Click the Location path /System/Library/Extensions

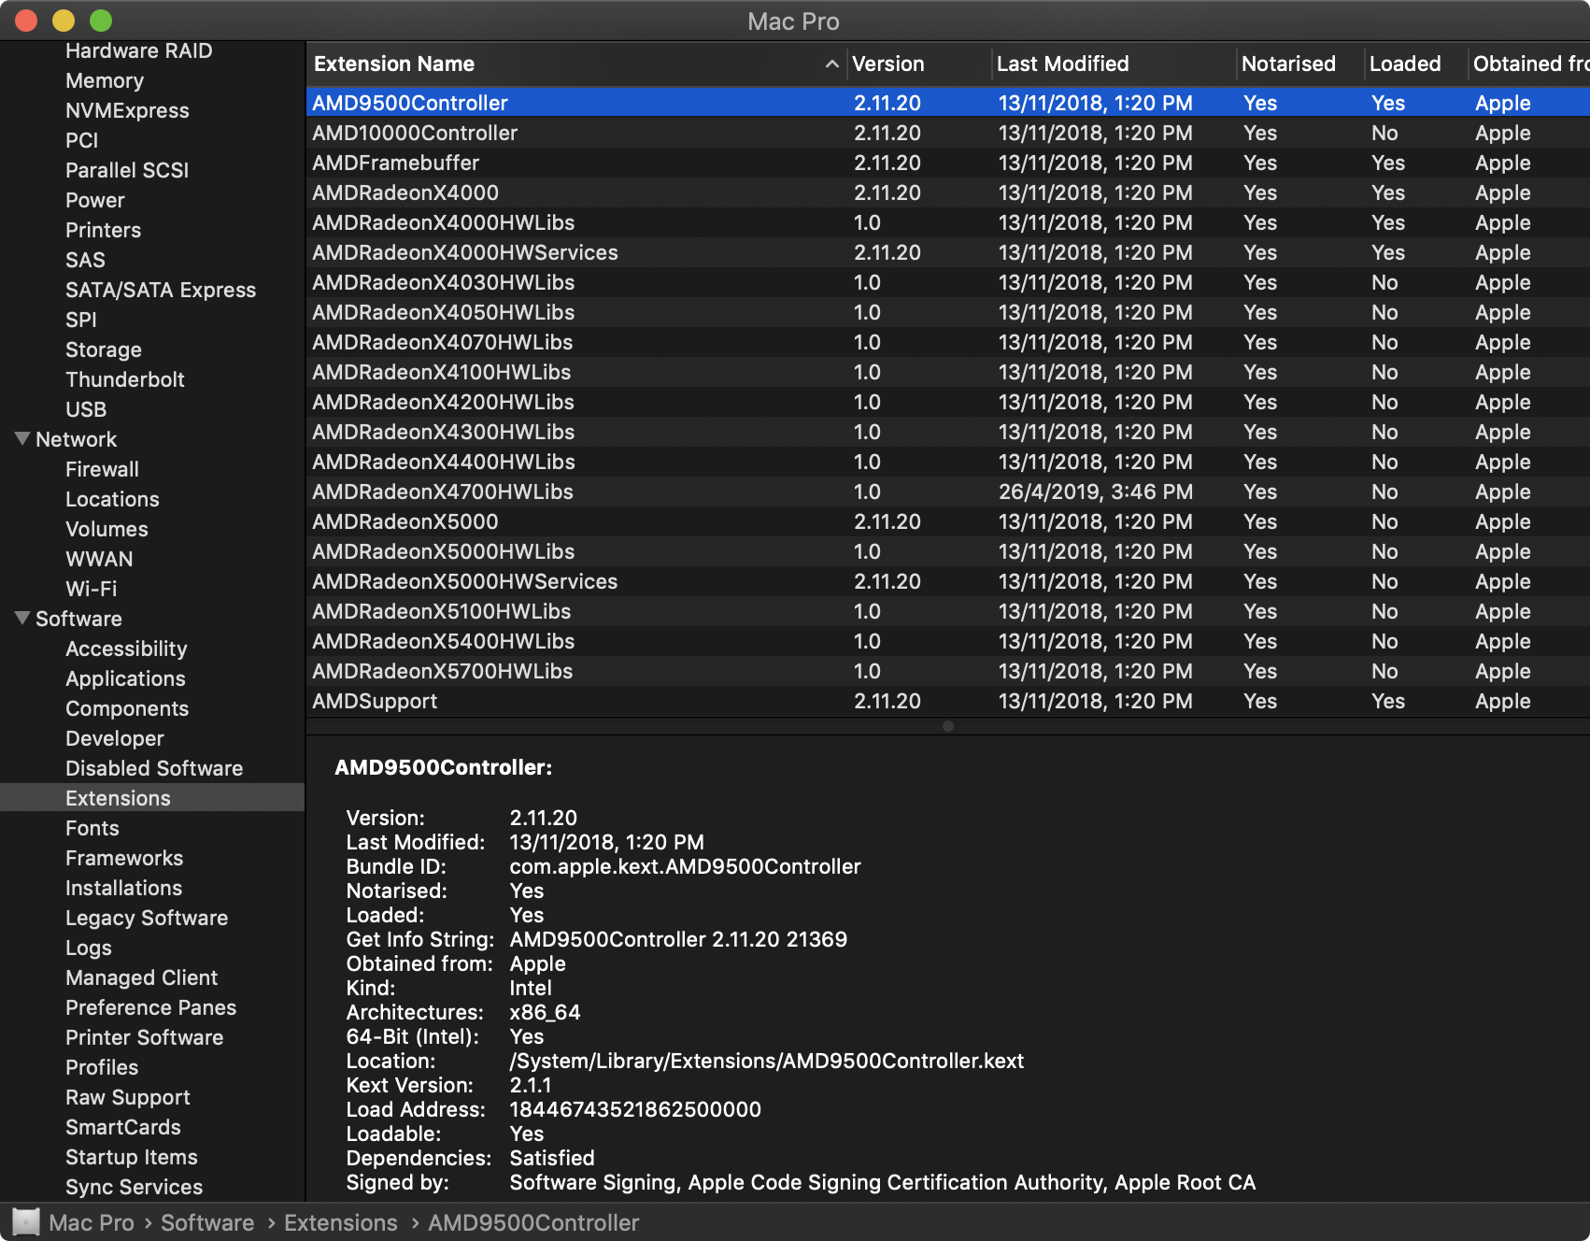pyautogui.click(x=766, y=1061)
